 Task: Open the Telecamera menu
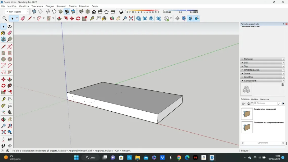pos(37,6)
